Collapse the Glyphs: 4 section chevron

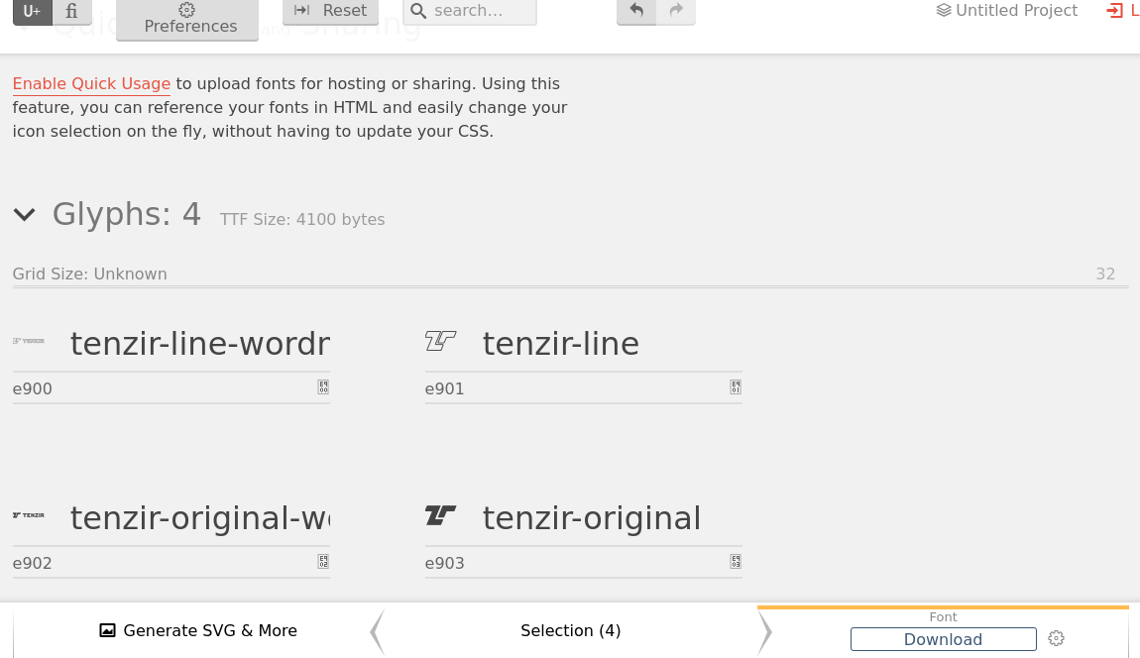24,214
